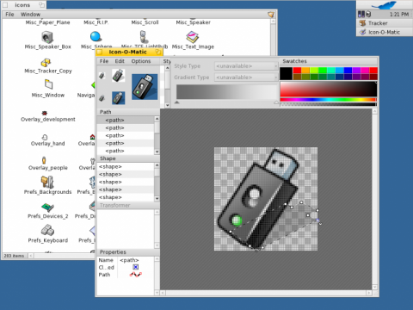This screenshot has width=413, height=310.
Task: Select the Prefs_Devices_2 icon
Action: coord(47,207)
